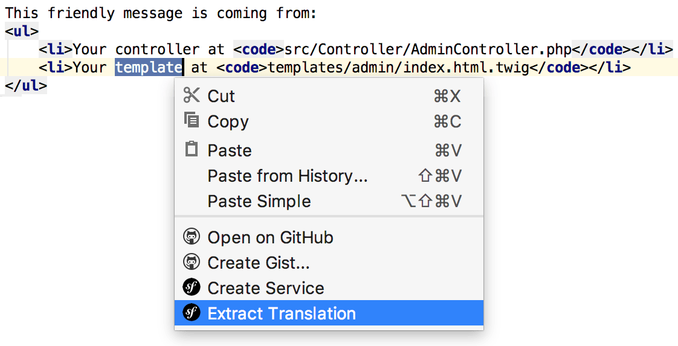
Task: Click the scissors Cut icon
Action: pyautogui.click(x=192, y=95)
